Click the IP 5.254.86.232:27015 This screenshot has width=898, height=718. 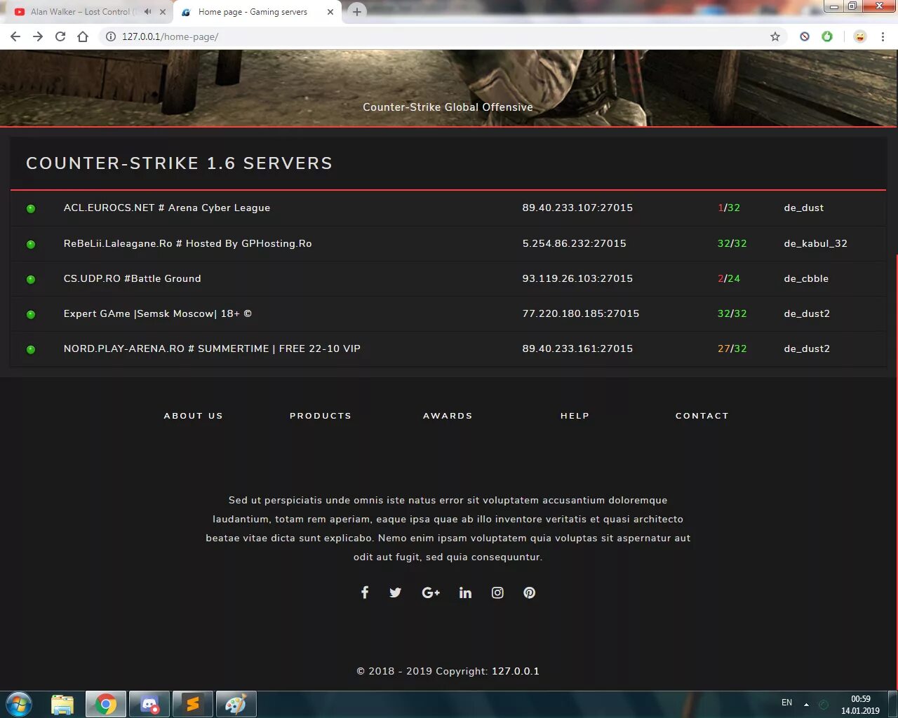point(575,243)
